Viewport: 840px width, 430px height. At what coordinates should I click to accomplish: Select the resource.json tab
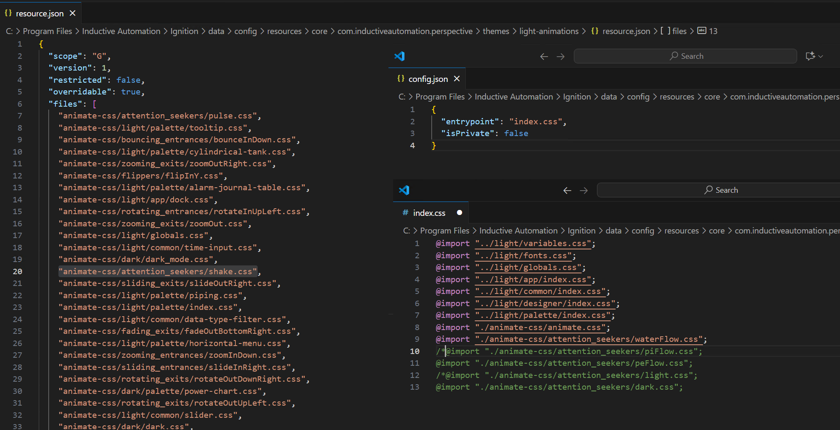[40, 13]
